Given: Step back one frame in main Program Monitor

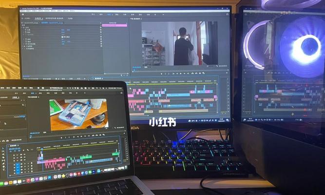Looking at the screenshot, I should [177, 74].
